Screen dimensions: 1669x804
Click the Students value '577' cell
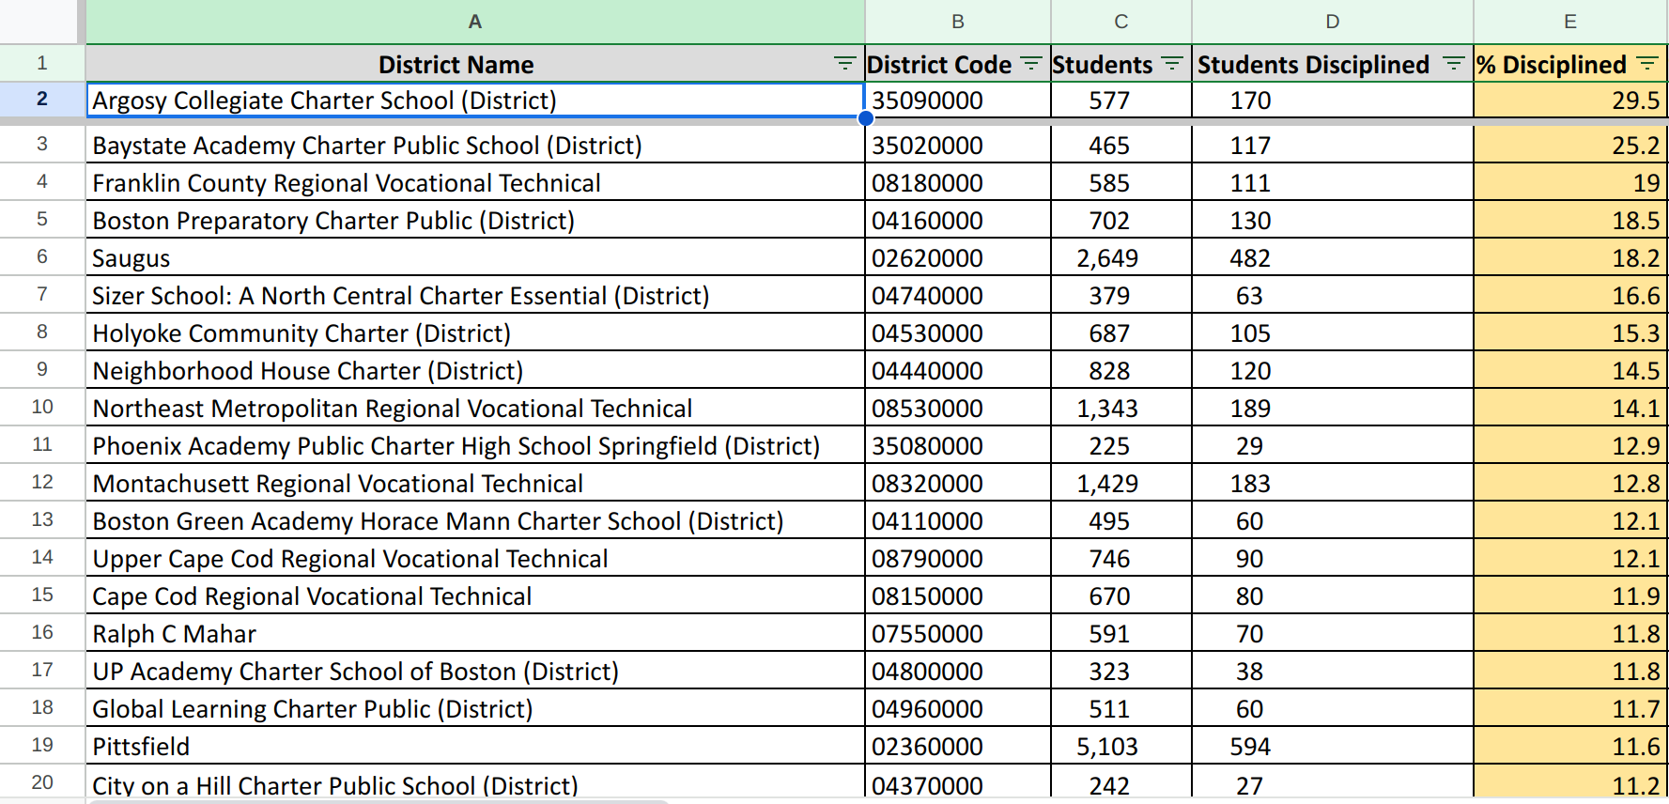pyautogui.click(x=1121, y=100)
